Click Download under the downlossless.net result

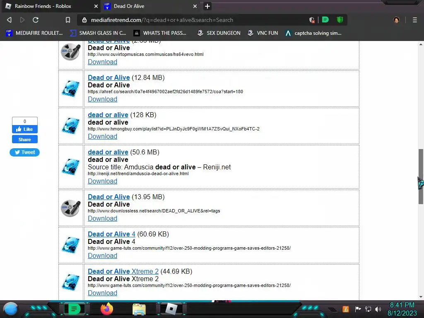point(103,219)
